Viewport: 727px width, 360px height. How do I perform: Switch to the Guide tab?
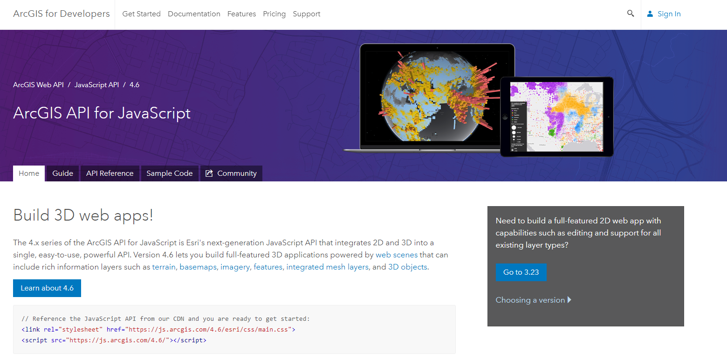pyautogui.click(x=63, y=173)
